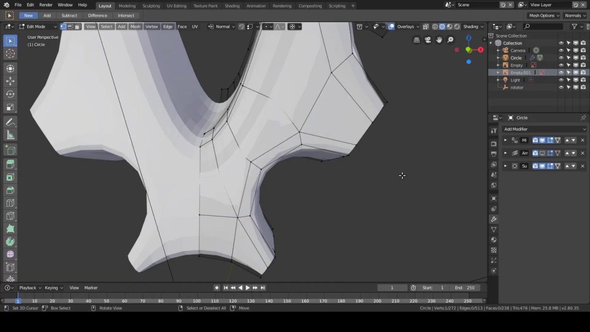The height and width of the screenshot is (332, 590).
Task: Switch to wireframe viewport shading
Action: click(435, 27)
